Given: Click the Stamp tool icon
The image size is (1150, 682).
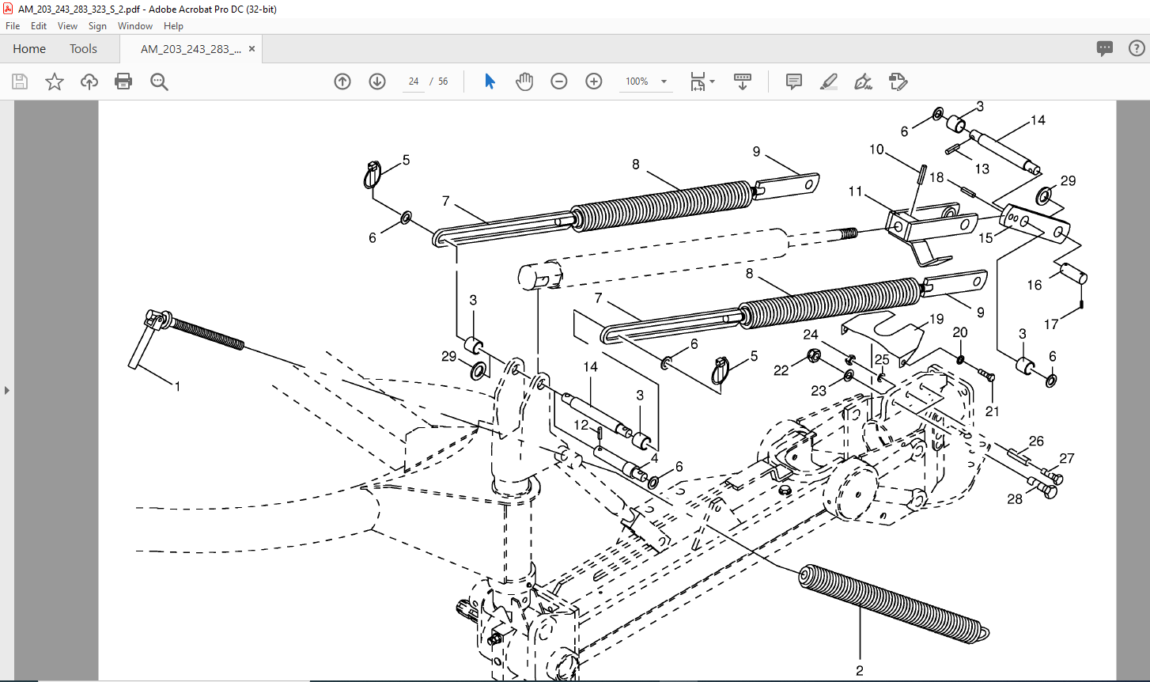Looking at the screenshot, I should click(898, 81).
